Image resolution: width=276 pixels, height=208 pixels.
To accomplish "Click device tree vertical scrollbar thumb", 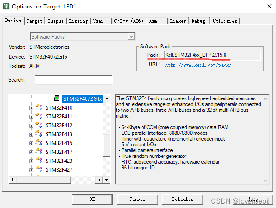I will click(x=106, y=145).
